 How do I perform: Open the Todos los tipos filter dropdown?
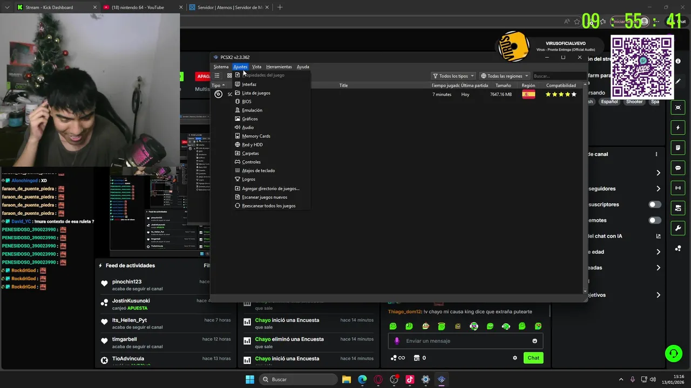[453, 76]
